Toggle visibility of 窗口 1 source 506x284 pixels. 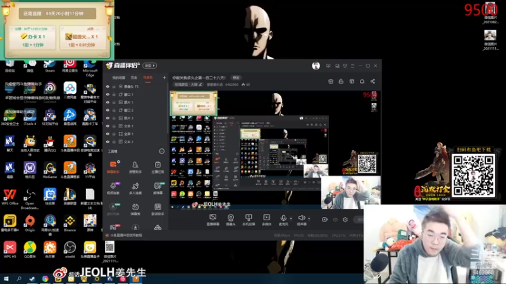[108, 94]
